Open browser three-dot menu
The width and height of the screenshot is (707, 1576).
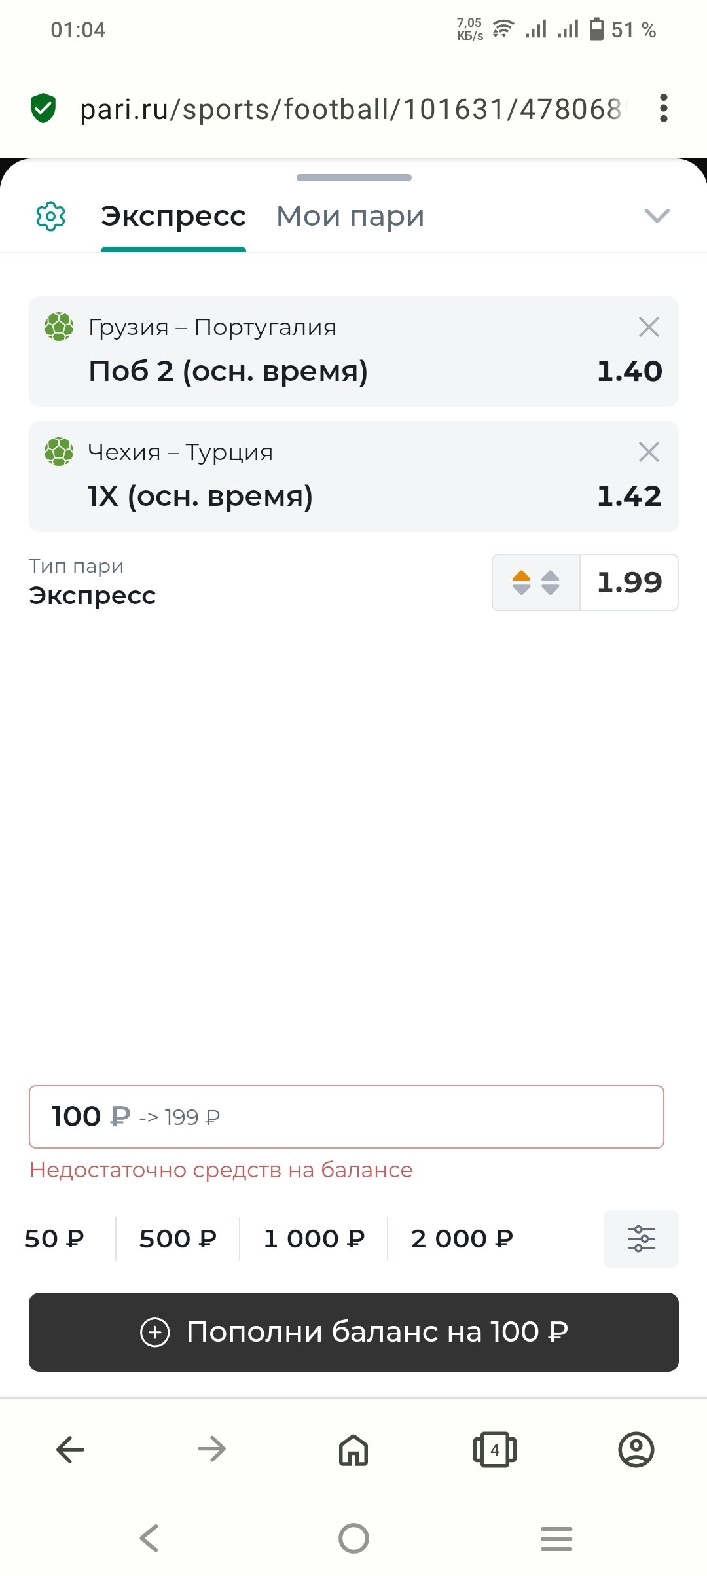pyautogui.click(x=663, y=109)
